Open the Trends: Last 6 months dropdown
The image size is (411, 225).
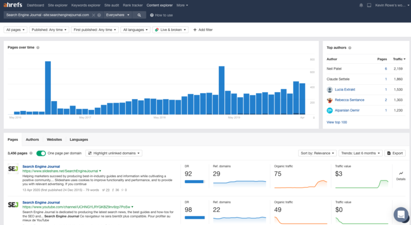[360, 153]
